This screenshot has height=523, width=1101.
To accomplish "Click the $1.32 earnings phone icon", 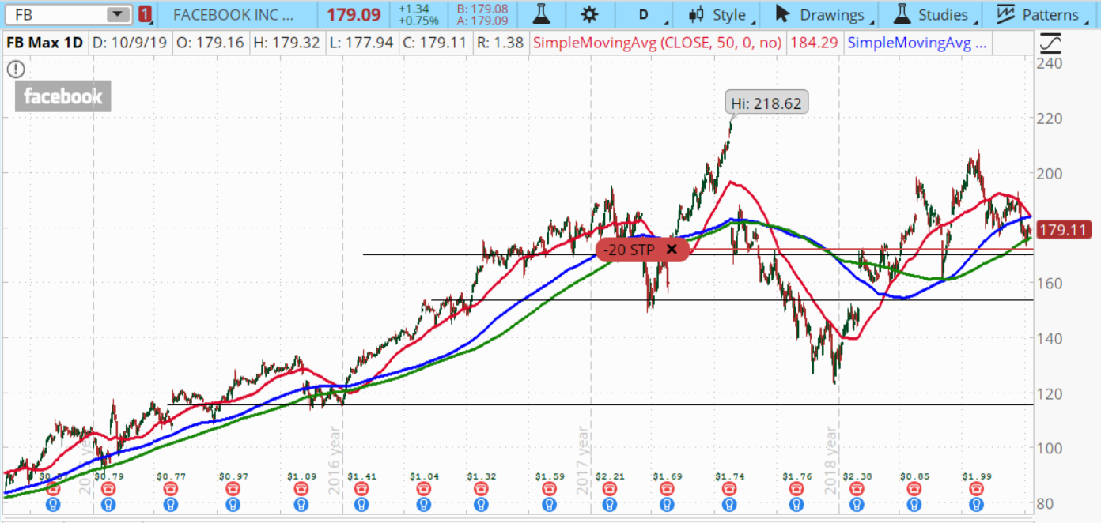I will point(481,489).
